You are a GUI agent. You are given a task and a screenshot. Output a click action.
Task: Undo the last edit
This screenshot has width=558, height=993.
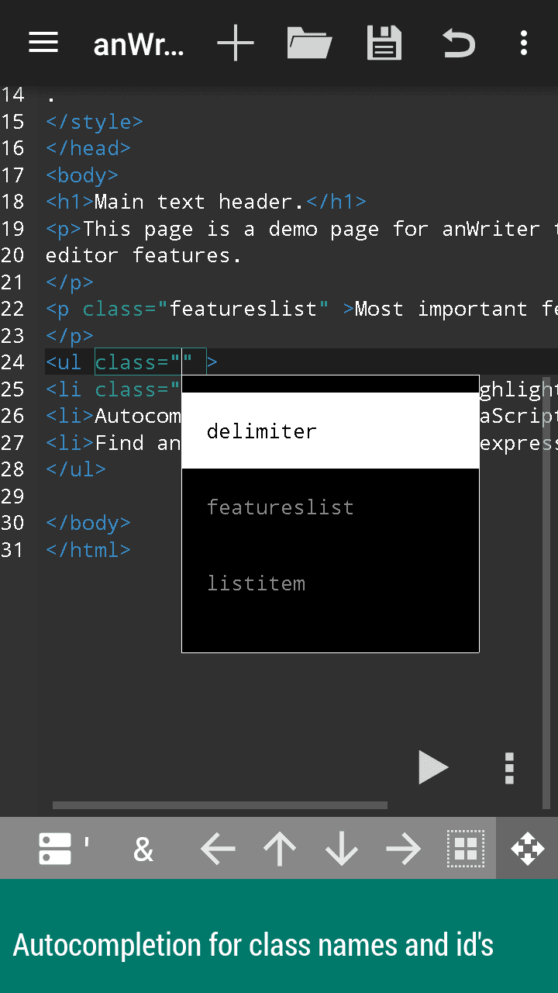point(458,43)
